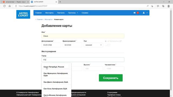Go to the browser home page icon
The width and height of the screenshot is (173, 97).
(x=10, y=6)
